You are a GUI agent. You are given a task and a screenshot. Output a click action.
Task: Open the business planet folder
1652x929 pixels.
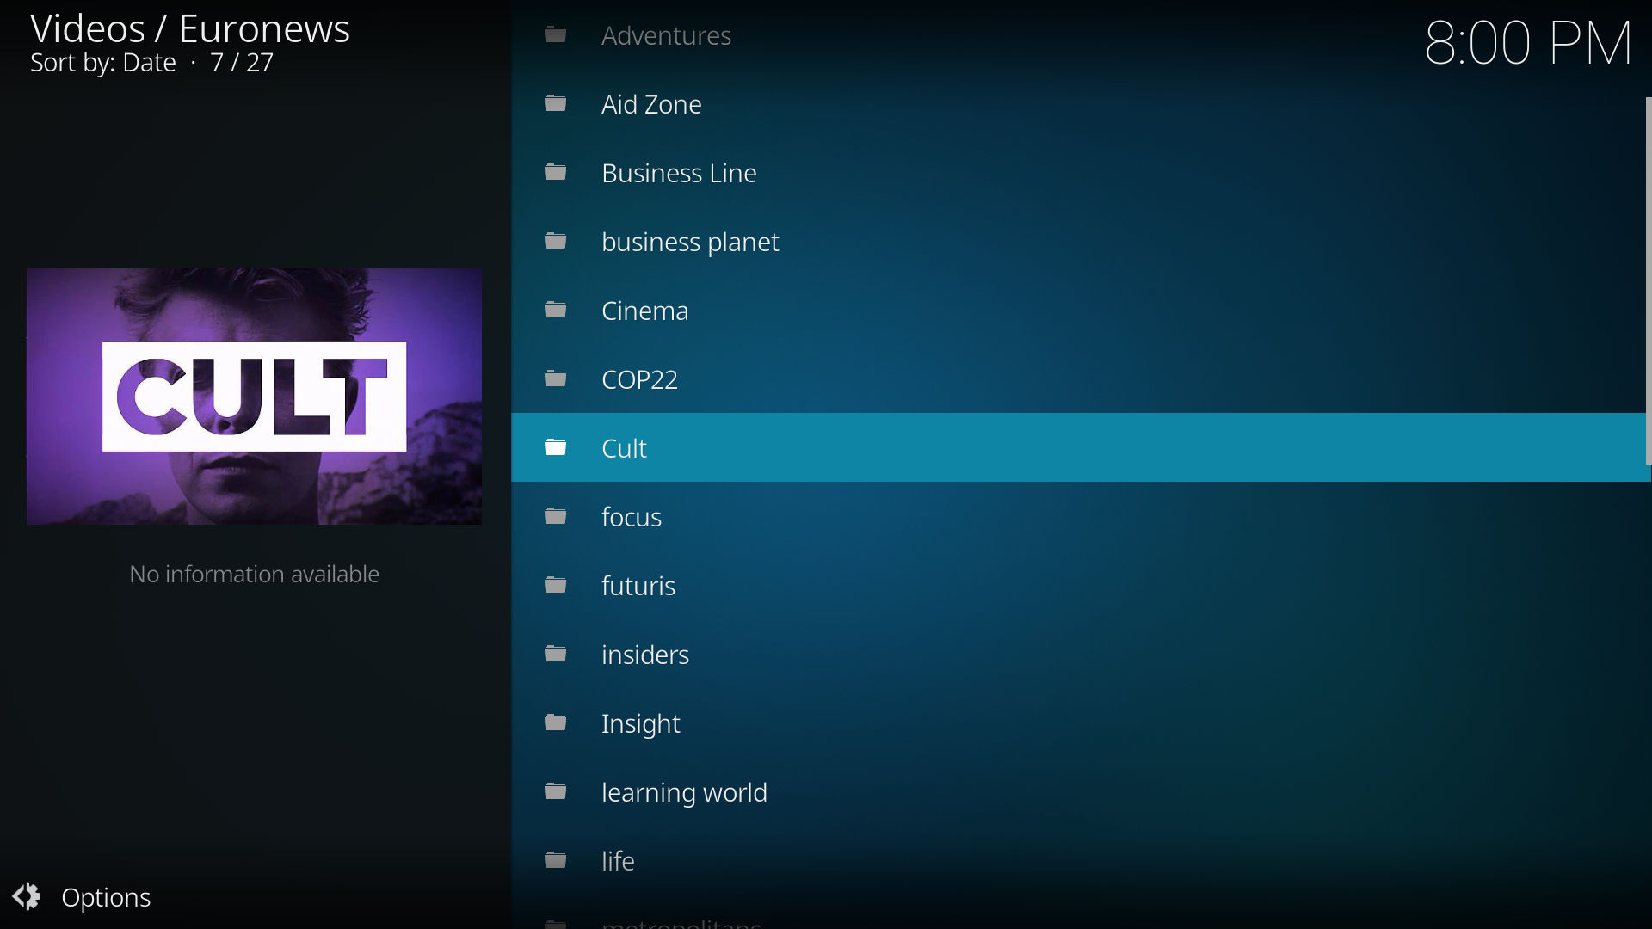pyautogui.click(x=690, y=243)
